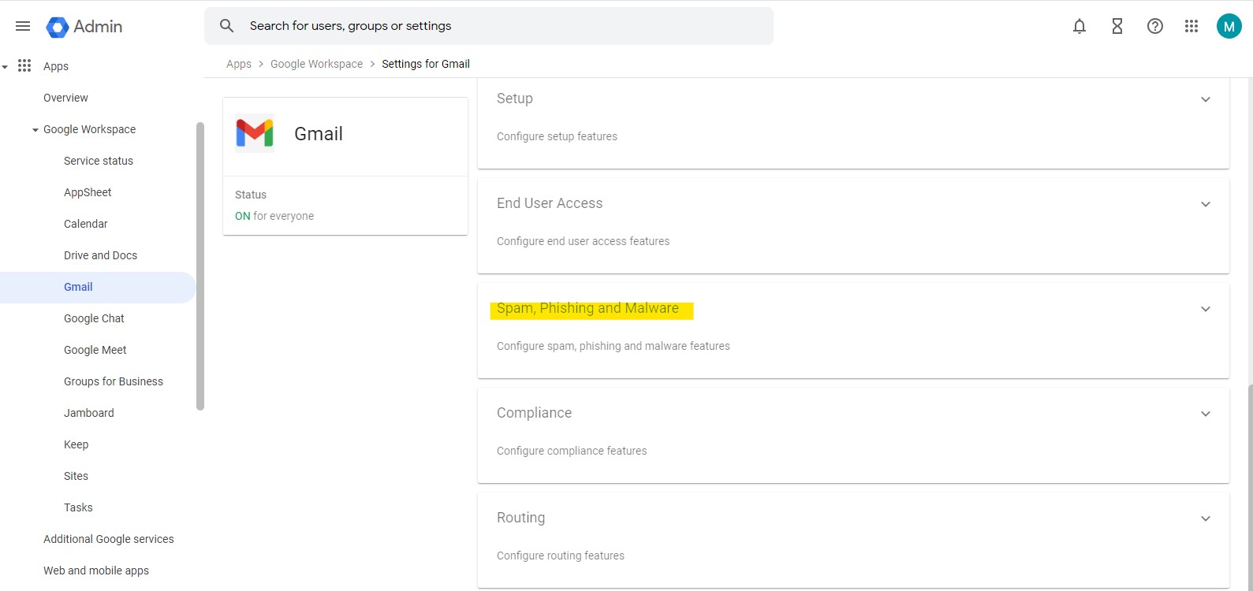This screenshot has width=1253, height=591.
Task: Open Additional Google services
Action: tap(108, 539)
